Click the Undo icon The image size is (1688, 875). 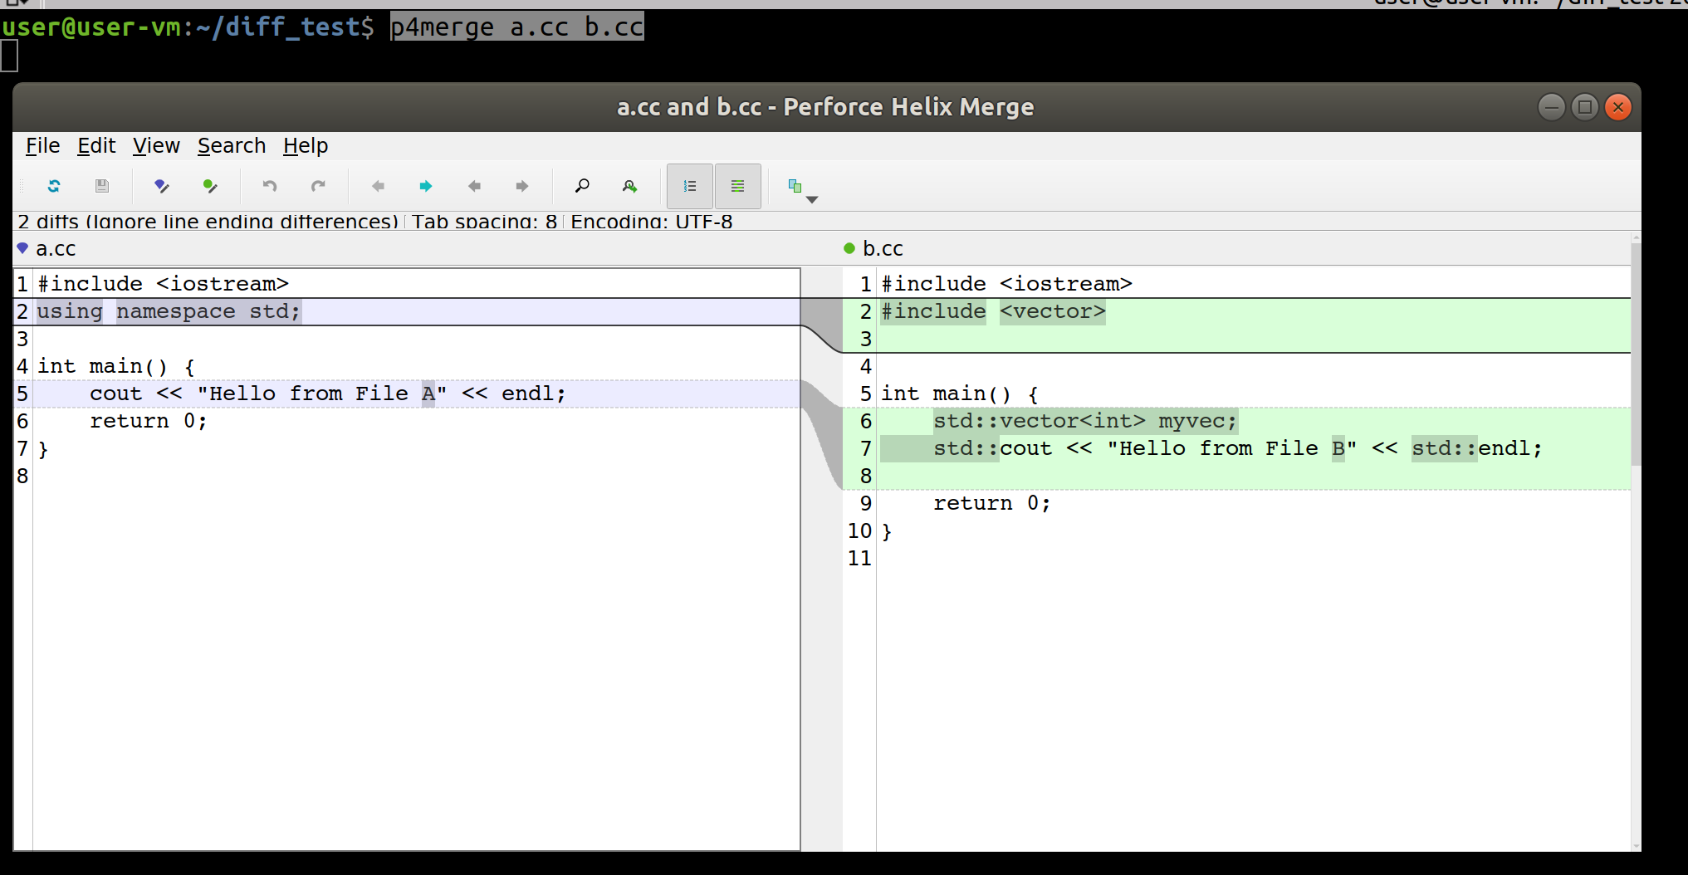click(x=269, y=186)
